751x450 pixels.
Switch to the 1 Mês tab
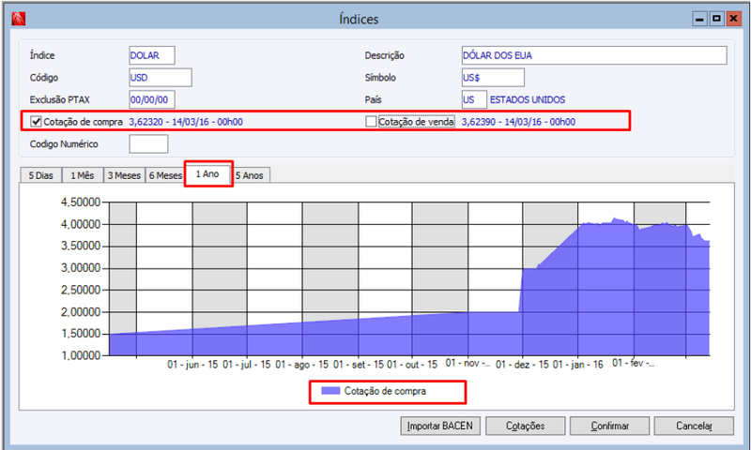[x=83, y=175]
